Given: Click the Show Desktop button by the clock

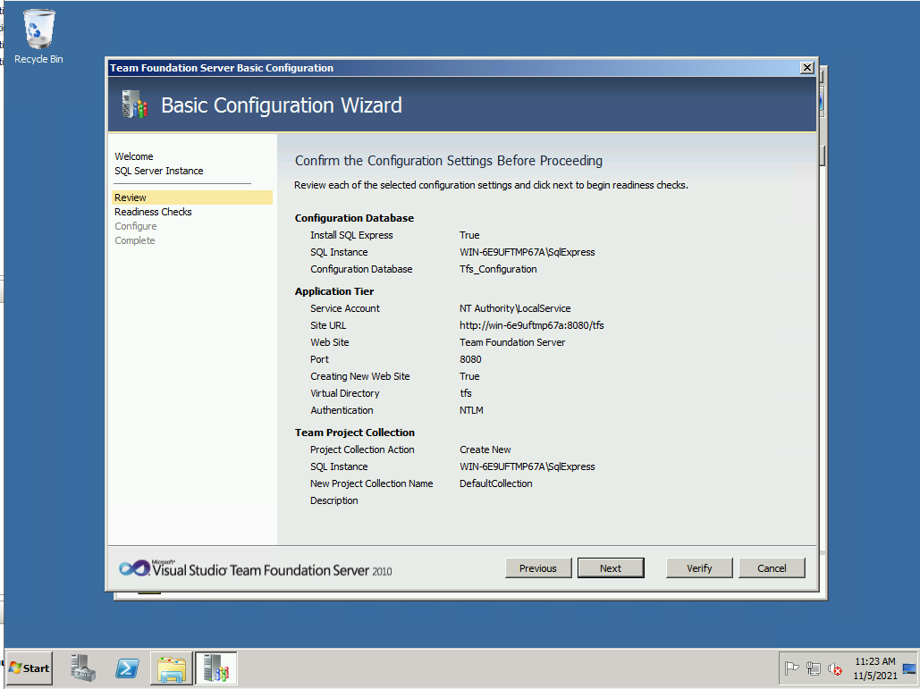Looking at the screenshot, I should point(909,668).
